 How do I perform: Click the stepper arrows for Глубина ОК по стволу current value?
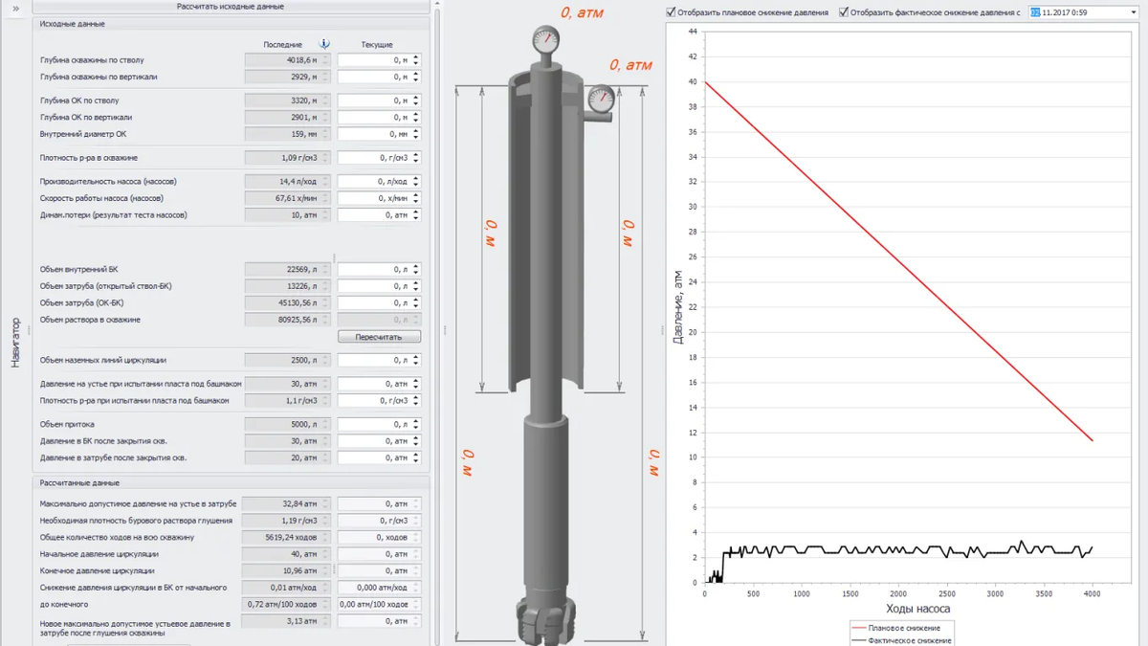pos(416,100)
